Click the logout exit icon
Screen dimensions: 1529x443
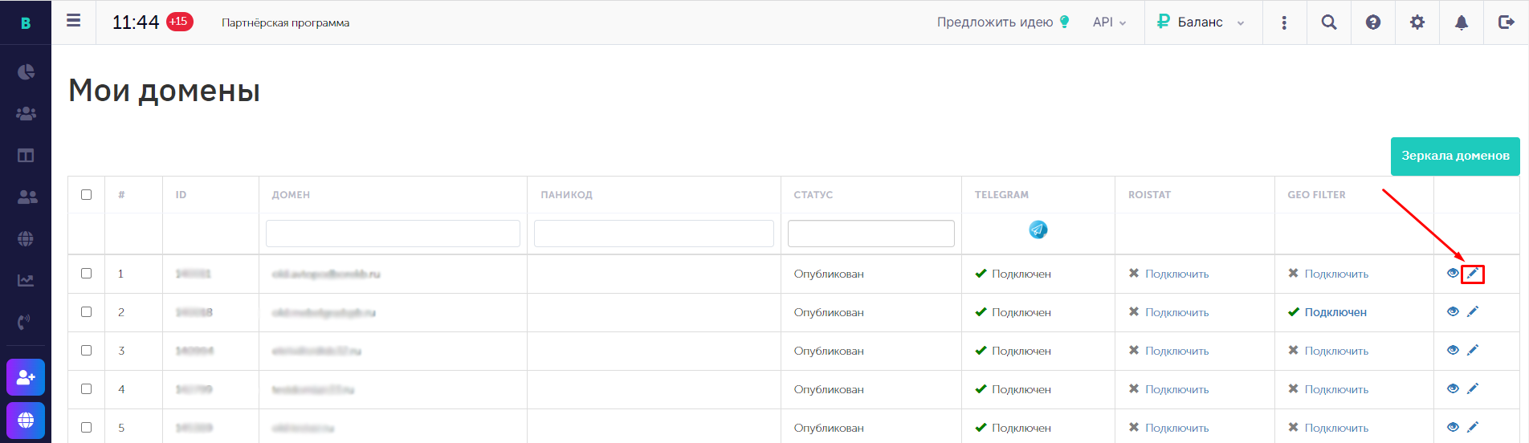tap(1507, 22)
